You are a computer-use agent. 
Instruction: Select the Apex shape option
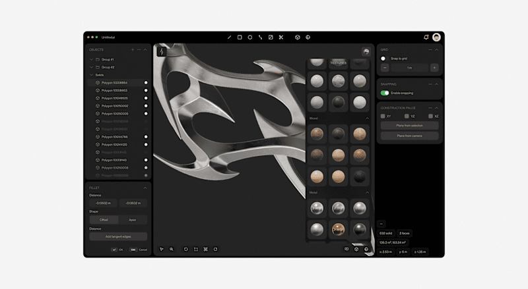point(133,220)
